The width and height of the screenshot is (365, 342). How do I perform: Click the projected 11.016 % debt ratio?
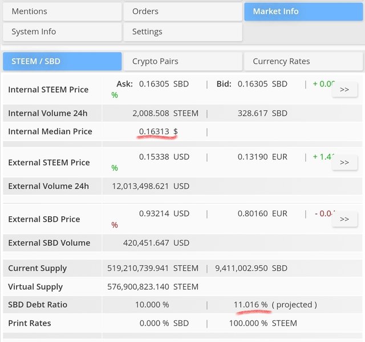(251, 304)
